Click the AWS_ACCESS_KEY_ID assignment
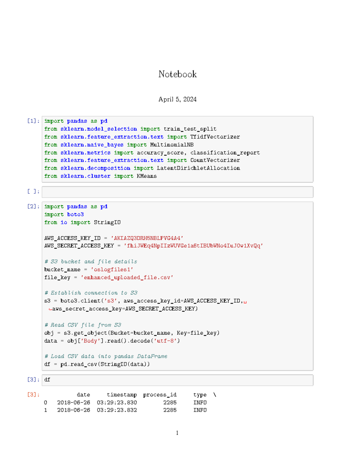 (x=114, y=238)
